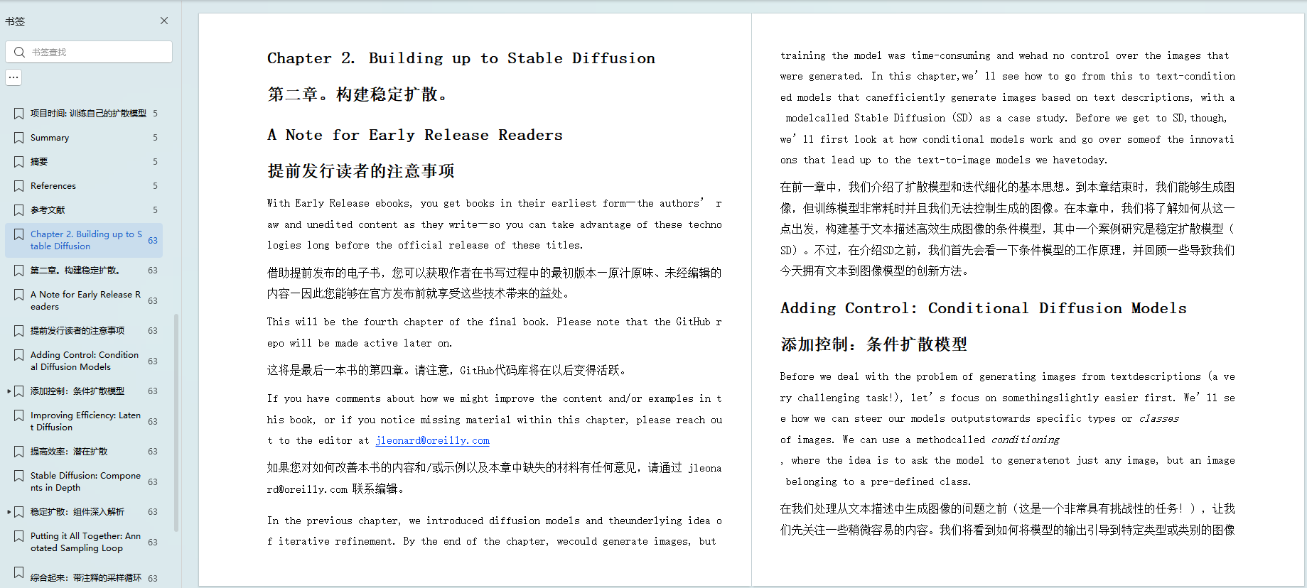
Task: Open the three-dot bookmark options button
Action: [14, 77]
